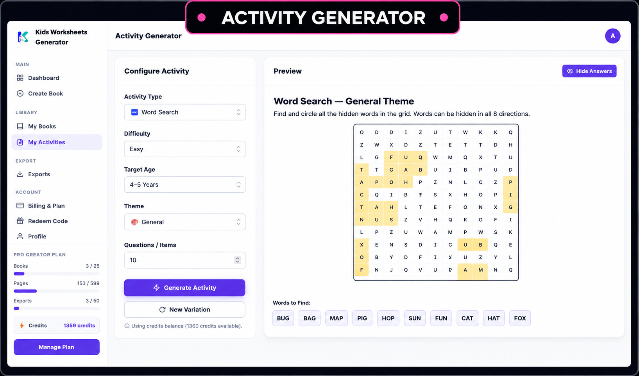Select My Activities in the sidebar
The height and width of the screenshot is (376, 639).
(57, 142)
